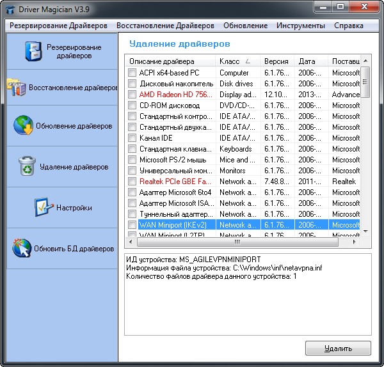Click the horizontal scrollbar right arrow
384x367 pixels.
point(355,242)
